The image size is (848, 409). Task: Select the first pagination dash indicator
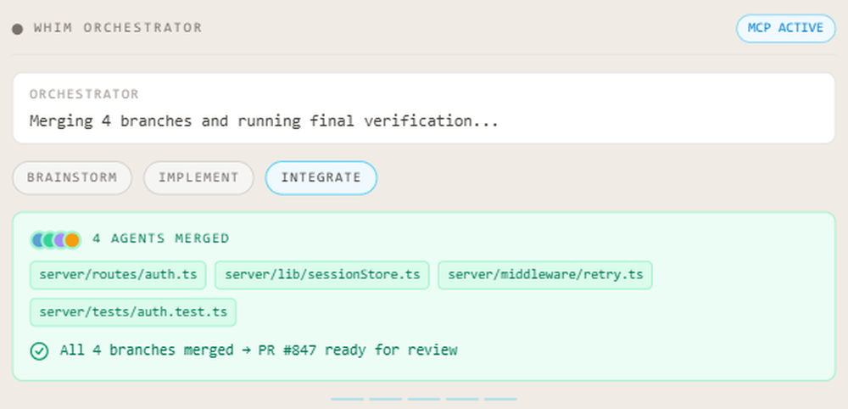pyautogui.click(x=347, y=400)
